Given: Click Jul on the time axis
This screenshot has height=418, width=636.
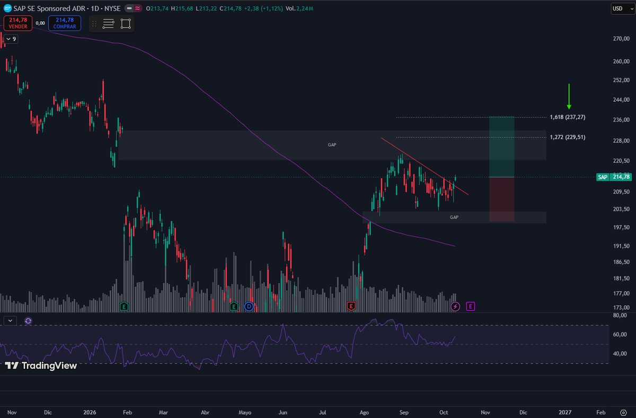Looking at the screenshot, I should pyautogui.click(x=323, y=412).
